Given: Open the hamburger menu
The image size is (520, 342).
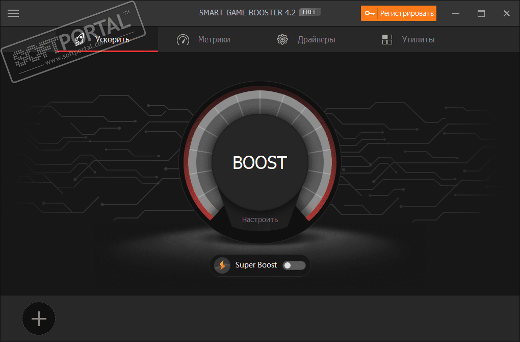Looking at the screenshot, I should [x=13, y=13].
